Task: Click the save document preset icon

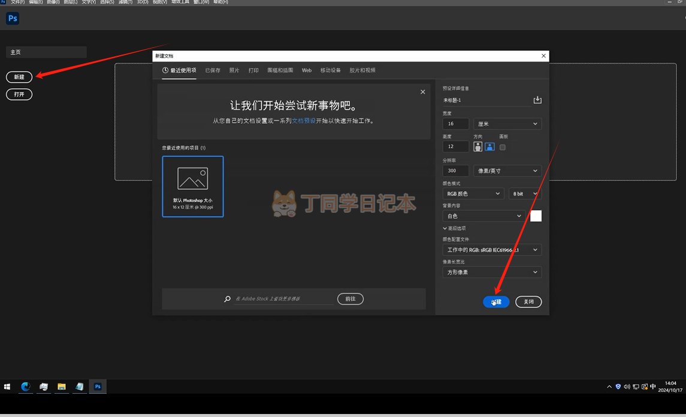Action: pyautogui.click(x=537, y=100)
